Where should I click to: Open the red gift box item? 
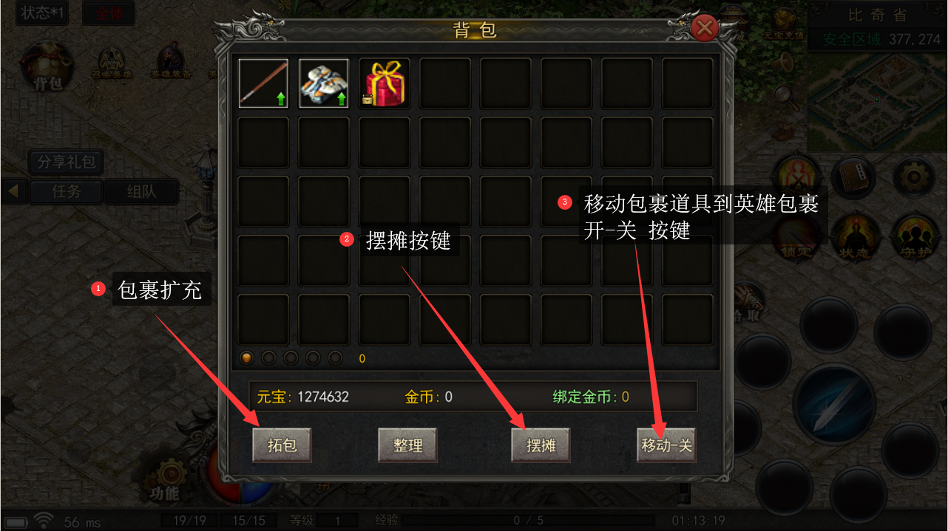point(384,83)
